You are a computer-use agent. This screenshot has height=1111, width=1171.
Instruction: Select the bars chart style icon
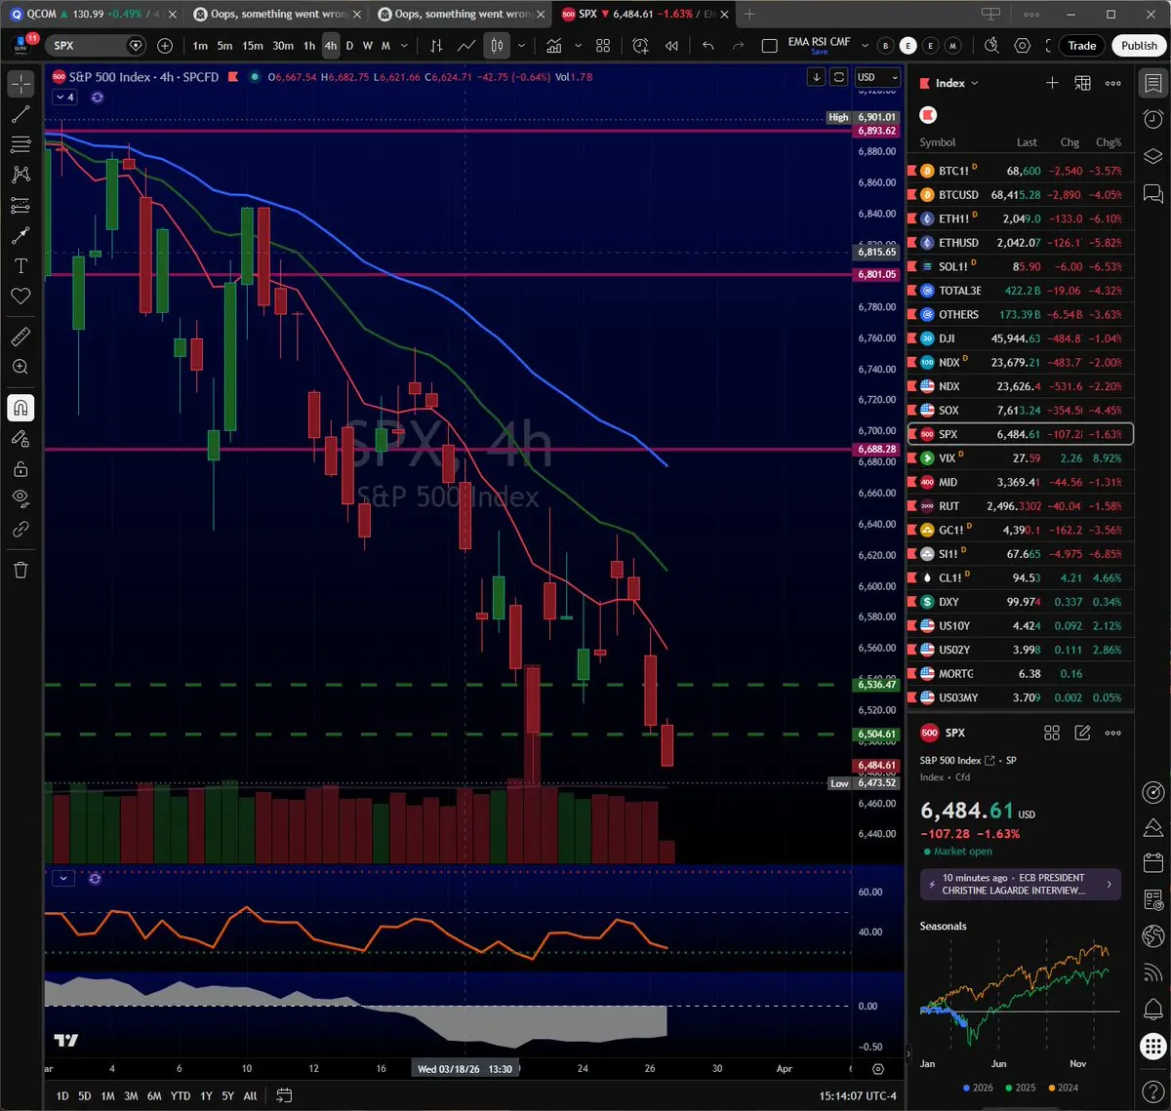[x=436, y=46]
